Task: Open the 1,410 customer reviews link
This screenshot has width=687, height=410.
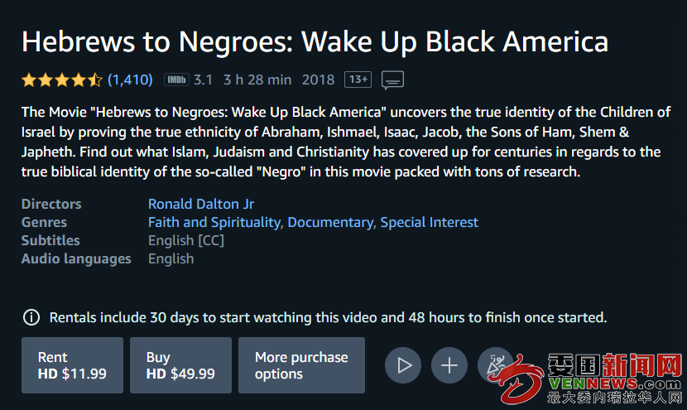Action: click(130, 80)
